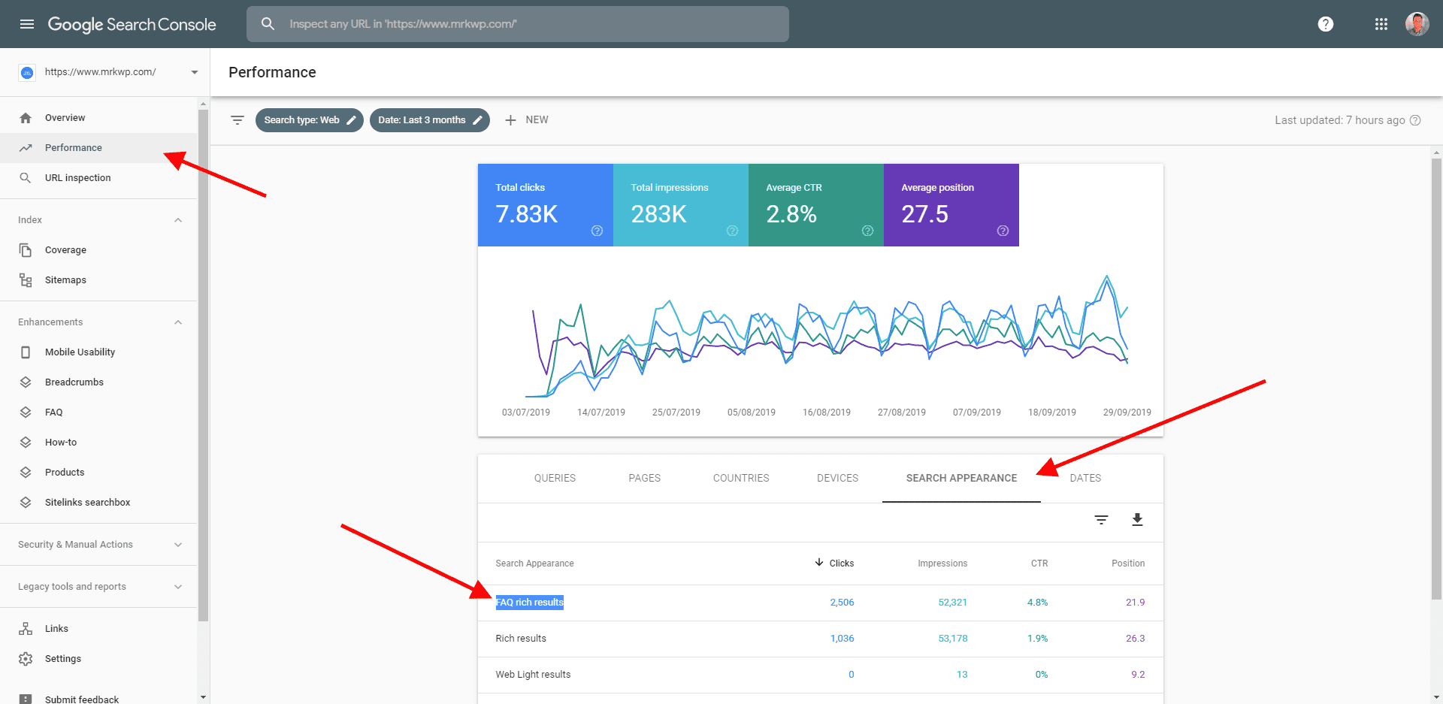Click the inspect URL search field
Screen dimensions: 1443x704
point(518,24)
